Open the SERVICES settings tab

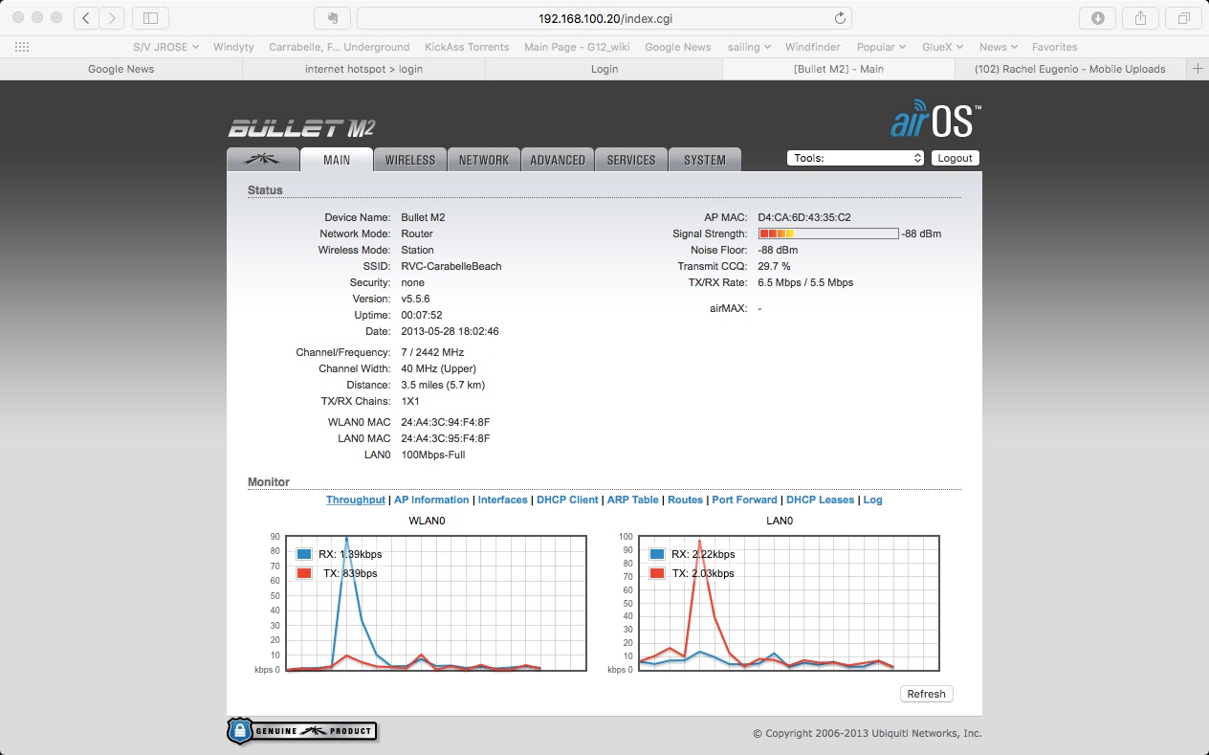(x=631, y=160)
